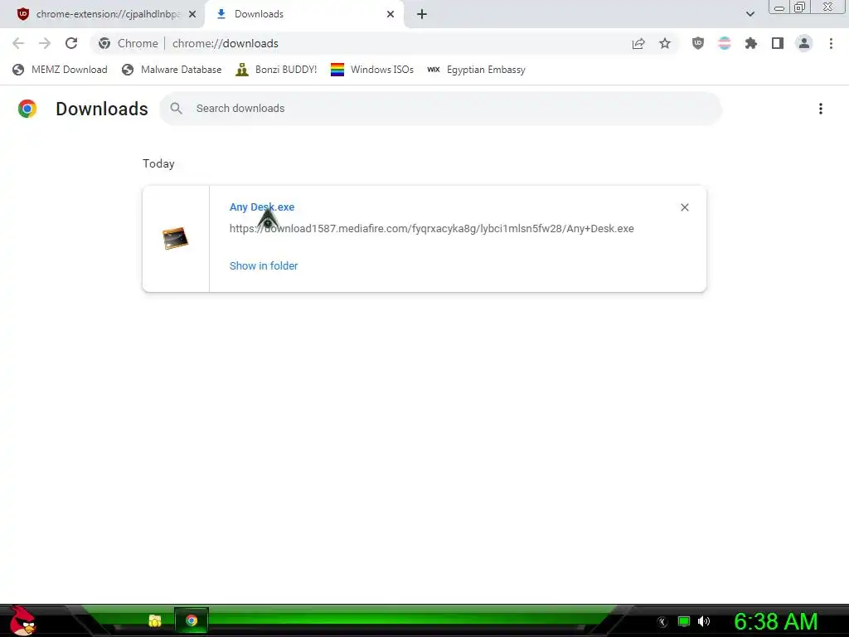Viewport: 849px width, 637px height.
Task: Open the volume speaker tray icon
Action: [704, 621]
